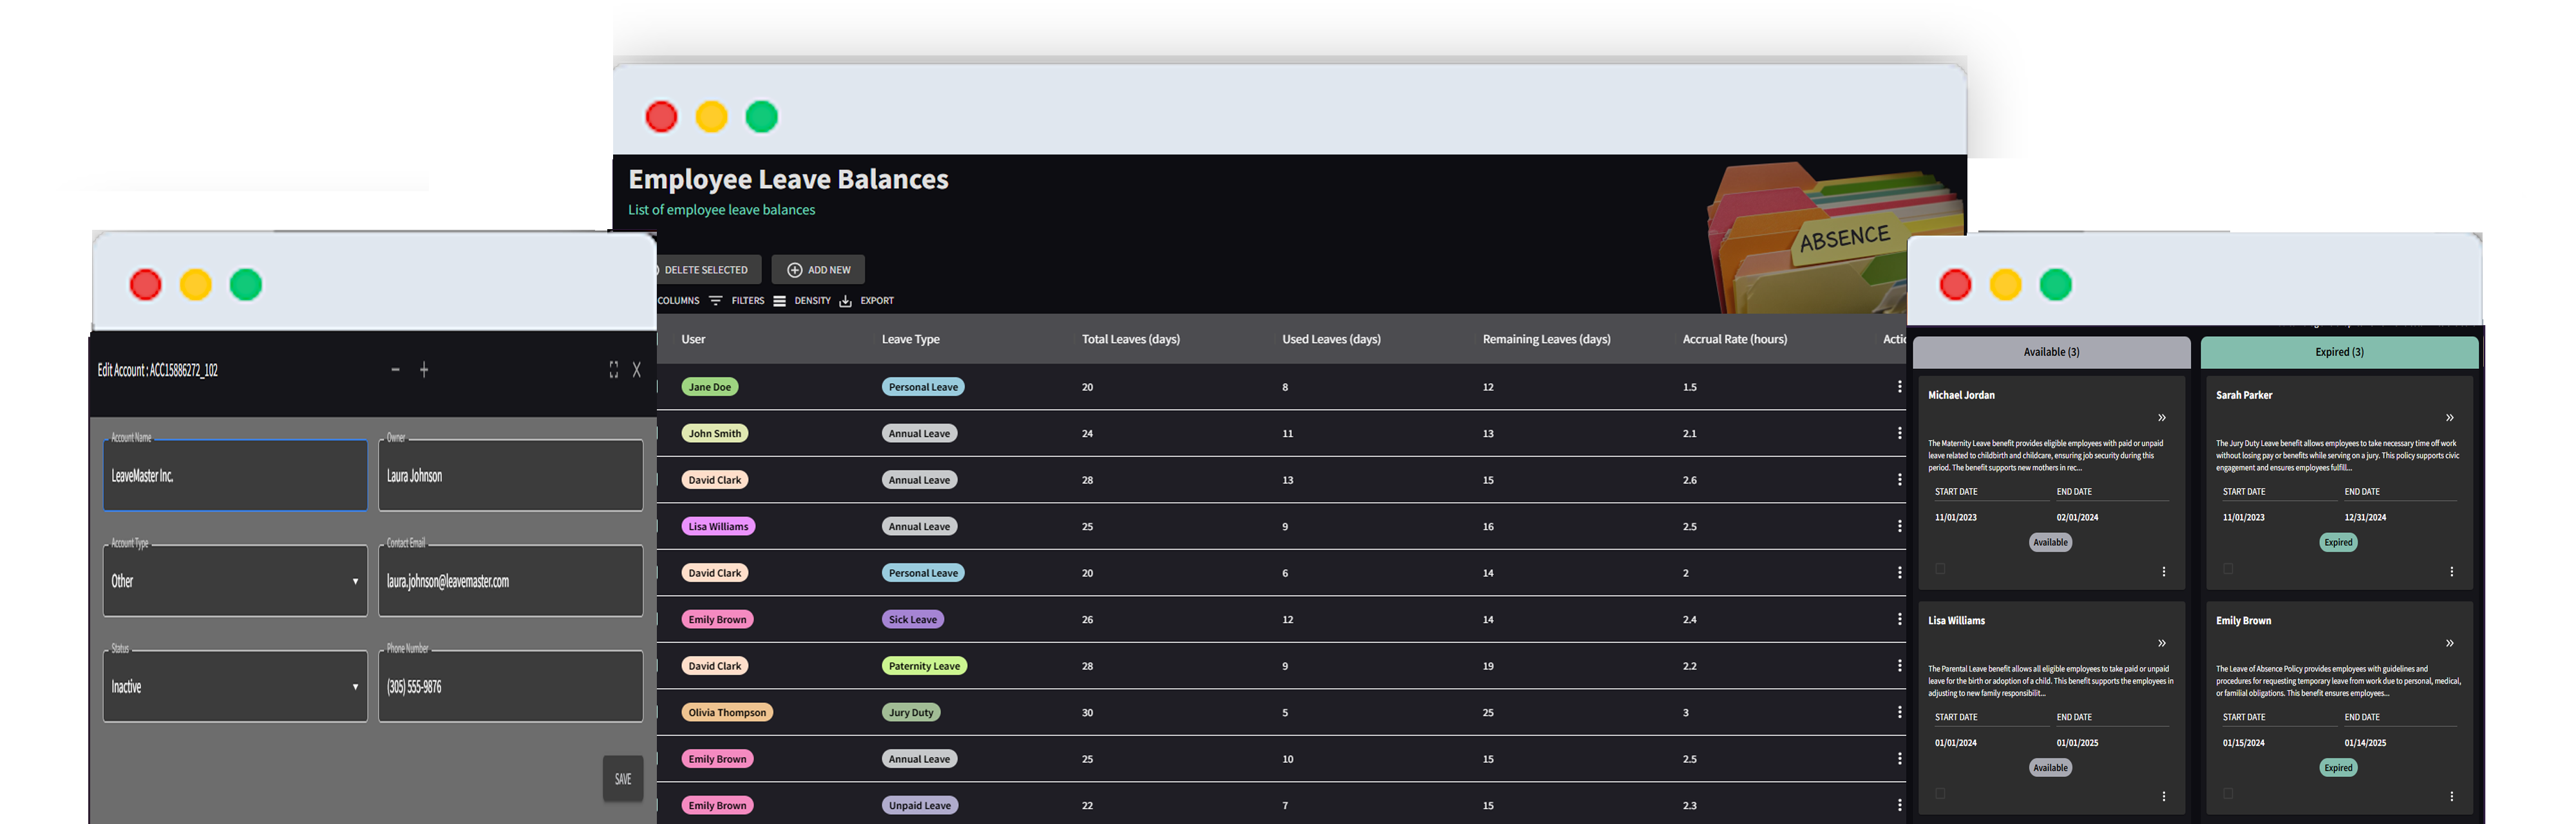Open actions menu for Lisa Williams row
This screenshot has height=824, width=2576.
pyautogui.click(x=1899, y=526)
